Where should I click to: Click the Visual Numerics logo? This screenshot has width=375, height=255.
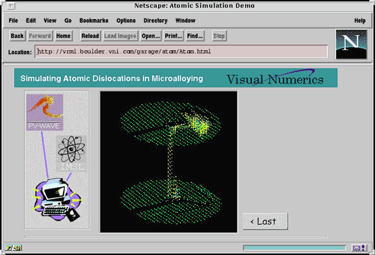click(x=275, y=79)
